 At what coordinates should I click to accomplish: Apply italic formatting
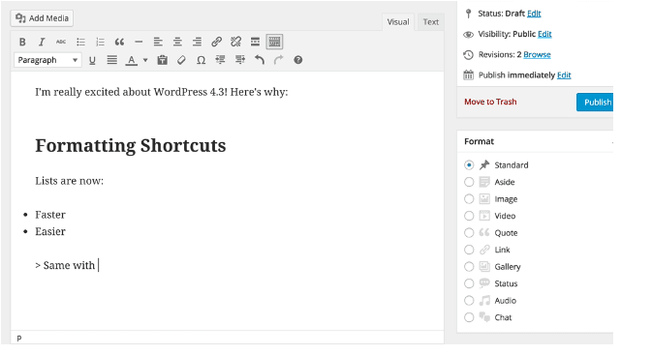point(42,42)
